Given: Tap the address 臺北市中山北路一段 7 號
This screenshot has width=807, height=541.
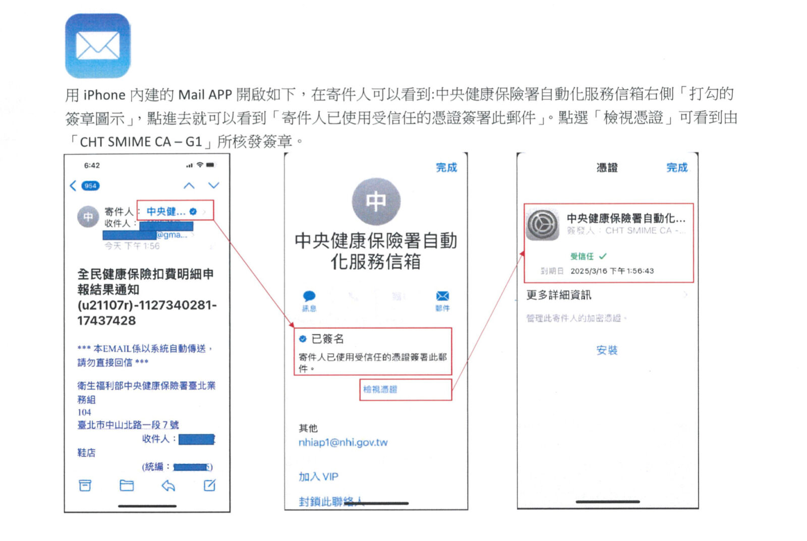Looking at the screenshot, I should 128,425.
